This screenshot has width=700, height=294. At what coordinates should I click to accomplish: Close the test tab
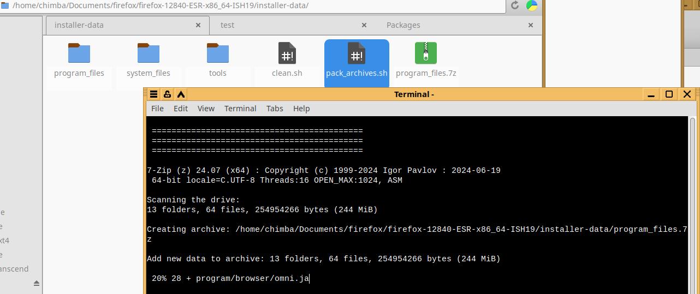click(364, 25)
